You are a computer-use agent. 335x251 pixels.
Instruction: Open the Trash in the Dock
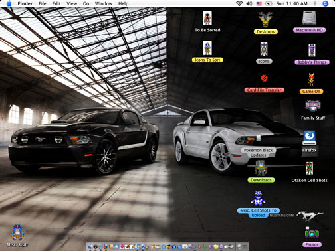[x=245, y=246]
